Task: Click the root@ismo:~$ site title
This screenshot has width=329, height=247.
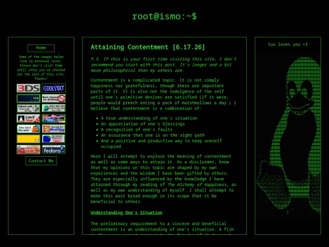Action: (x=164, y=16)
